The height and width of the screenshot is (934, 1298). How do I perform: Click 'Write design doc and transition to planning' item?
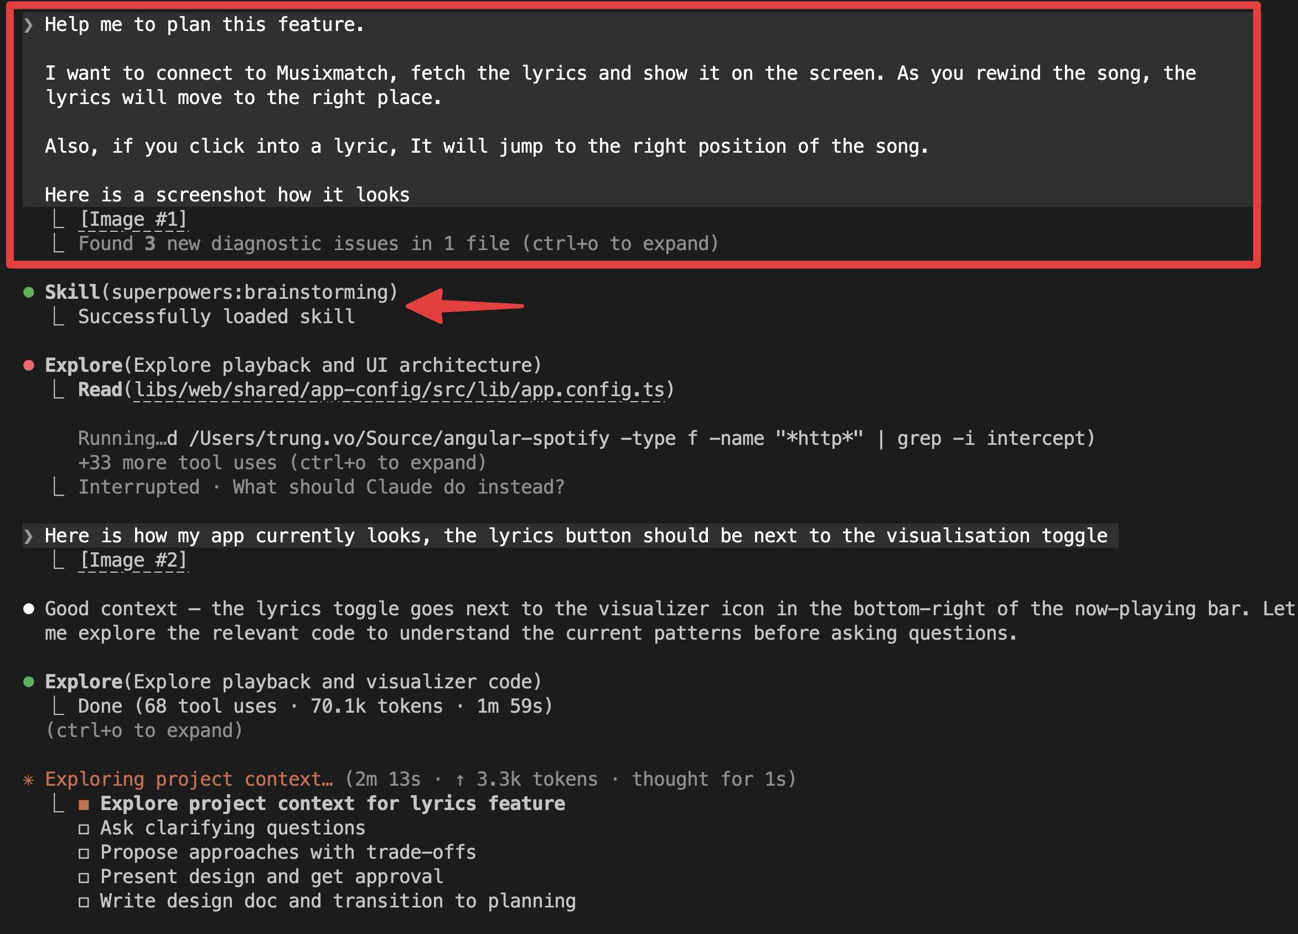point(338,901)
